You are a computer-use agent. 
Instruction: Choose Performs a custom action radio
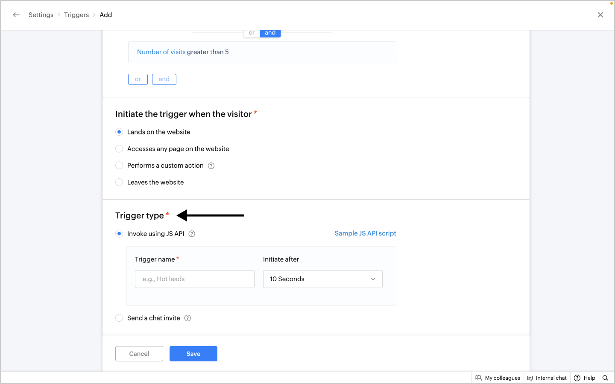119,166
